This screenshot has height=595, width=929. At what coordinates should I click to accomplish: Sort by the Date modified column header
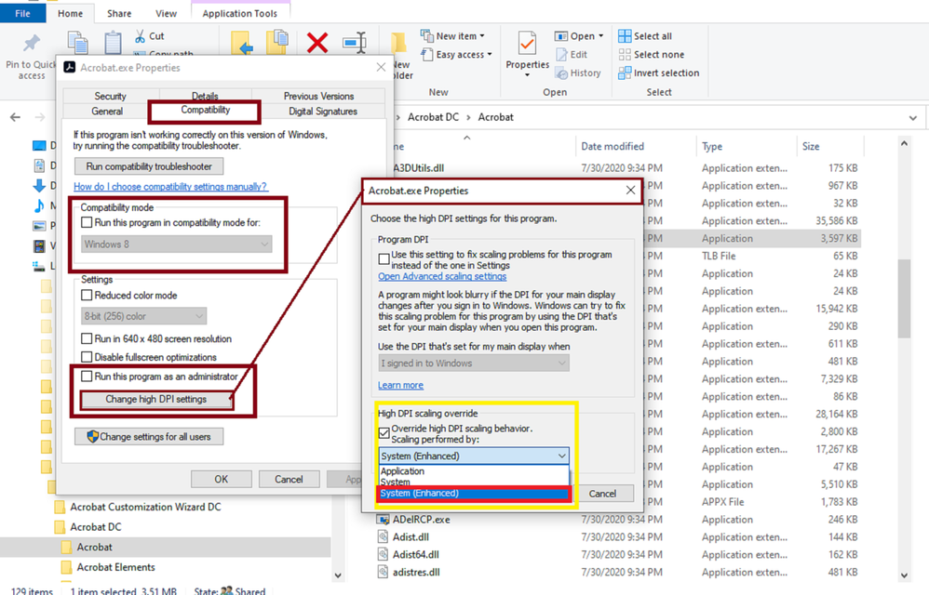(612, 146)
